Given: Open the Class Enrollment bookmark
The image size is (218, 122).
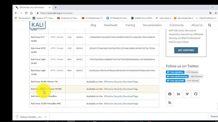Looking at the screenshot, I should point(206,18).
